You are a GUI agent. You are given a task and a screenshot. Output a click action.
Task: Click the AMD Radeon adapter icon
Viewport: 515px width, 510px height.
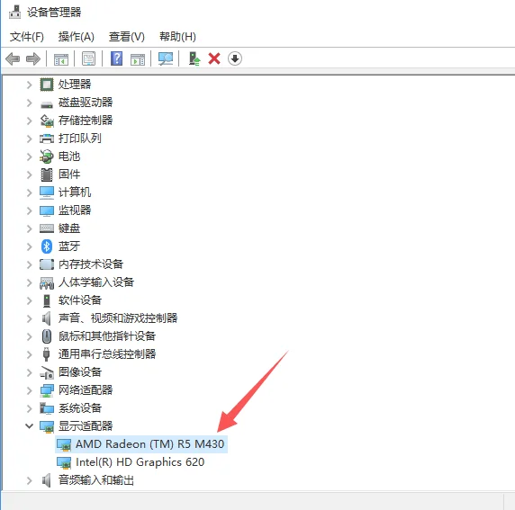coord(64,444)
